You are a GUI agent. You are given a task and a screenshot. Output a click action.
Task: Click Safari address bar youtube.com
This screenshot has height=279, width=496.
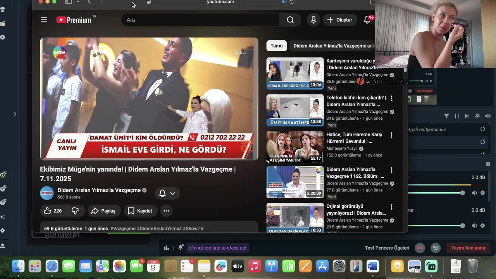click(220, 2)
